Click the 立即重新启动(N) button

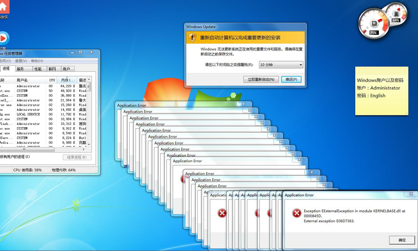click(x=261, y=79)
